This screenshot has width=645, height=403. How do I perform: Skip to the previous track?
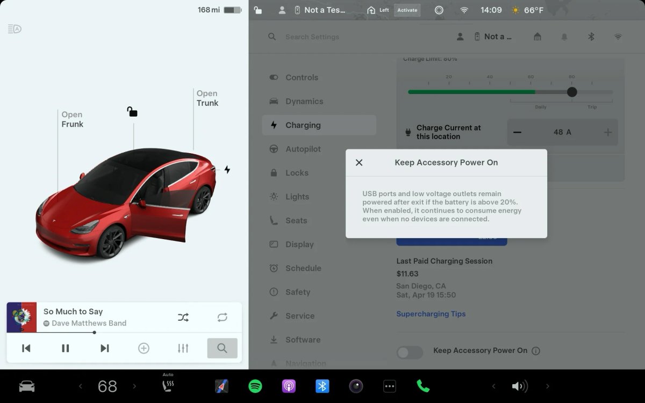point(26,348)
